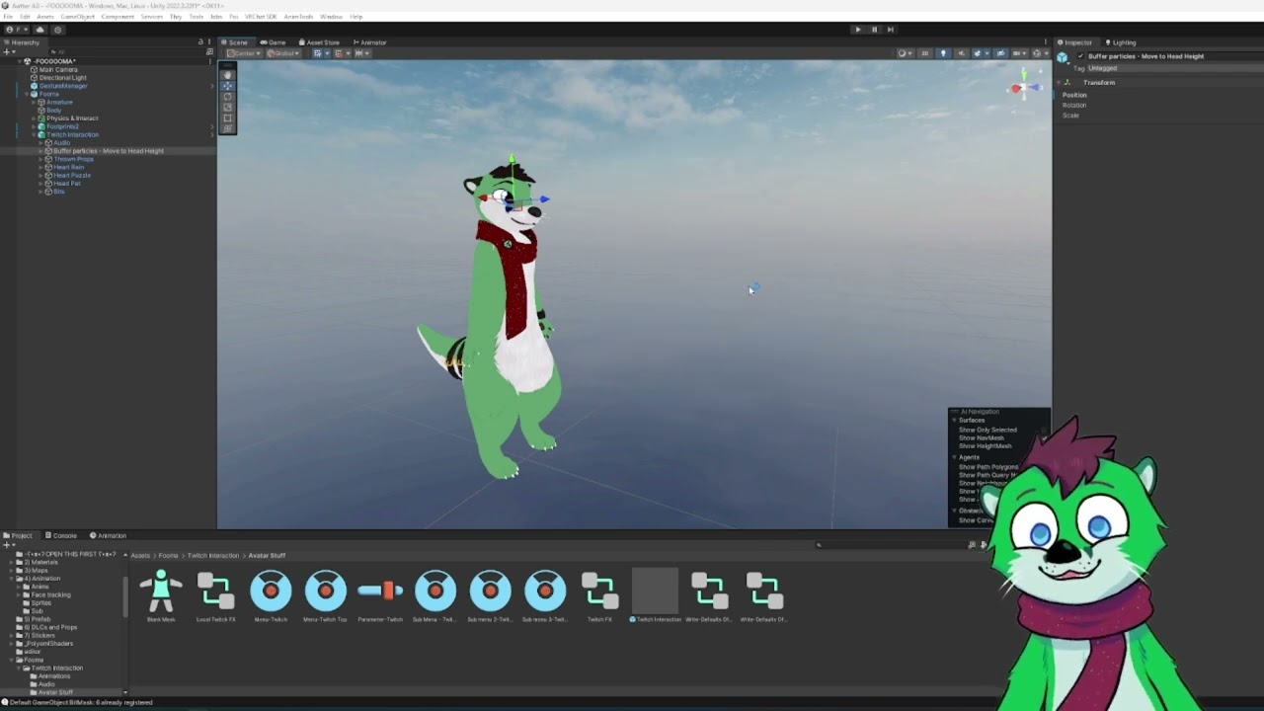The height and width of the screenshot is (711, 1264).
Task: Open the settings gear next to cloud icon
Action: 57,30
